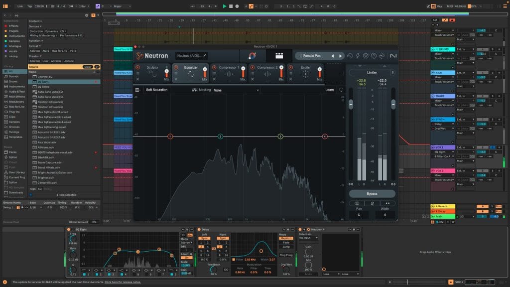This screenshot has width=510, height=287.
Task: Open Neutron settings gear icon
Action: (x=366, y=56)
